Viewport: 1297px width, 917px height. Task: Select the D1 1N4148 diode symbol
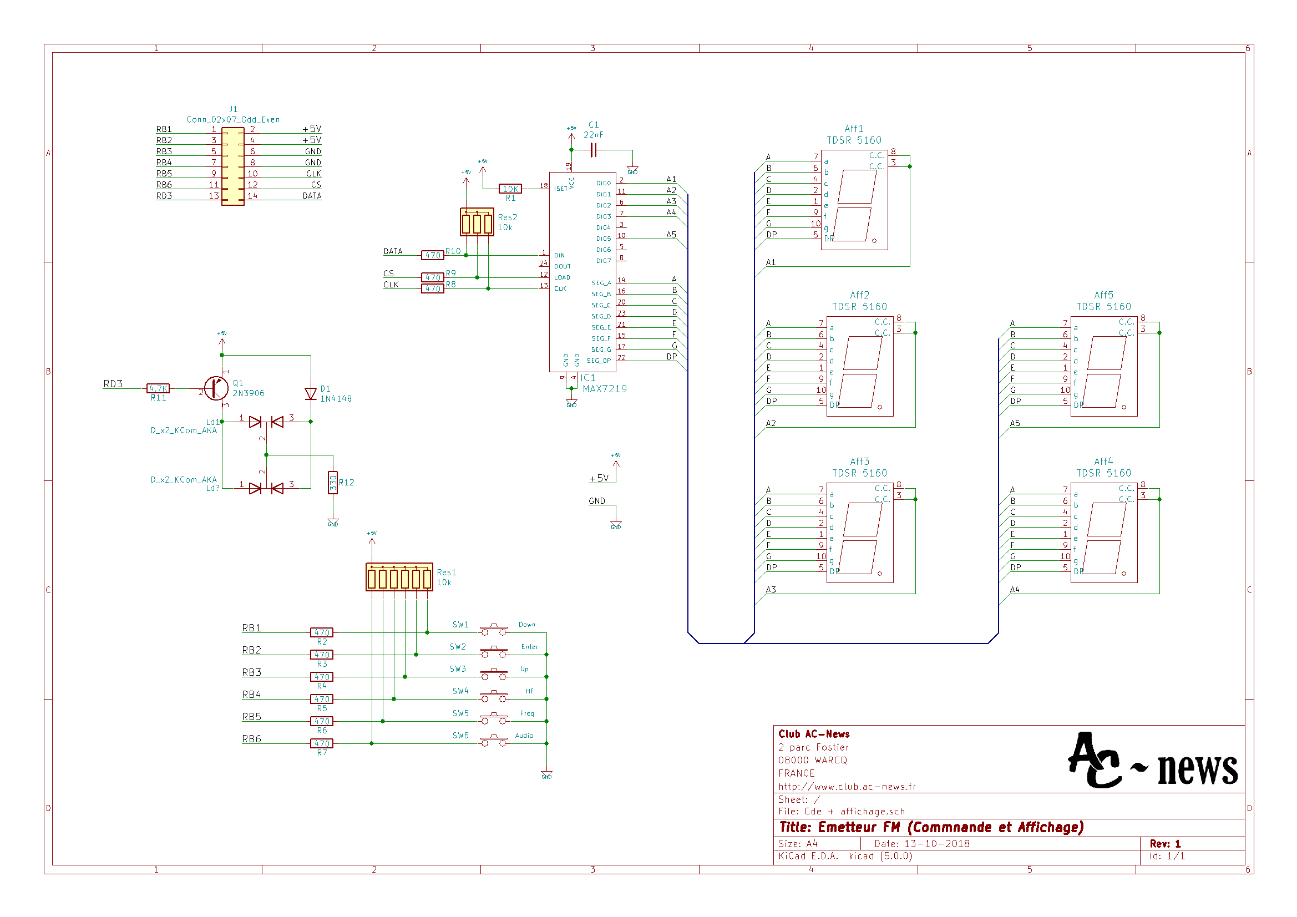pyautogui.click(x=311, y=394)
